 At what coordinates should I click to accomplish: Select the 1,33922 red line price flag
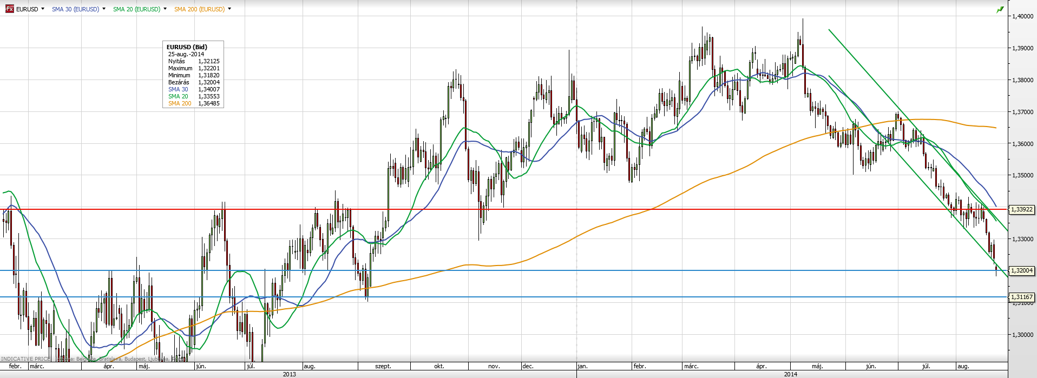coord(1022,209)
